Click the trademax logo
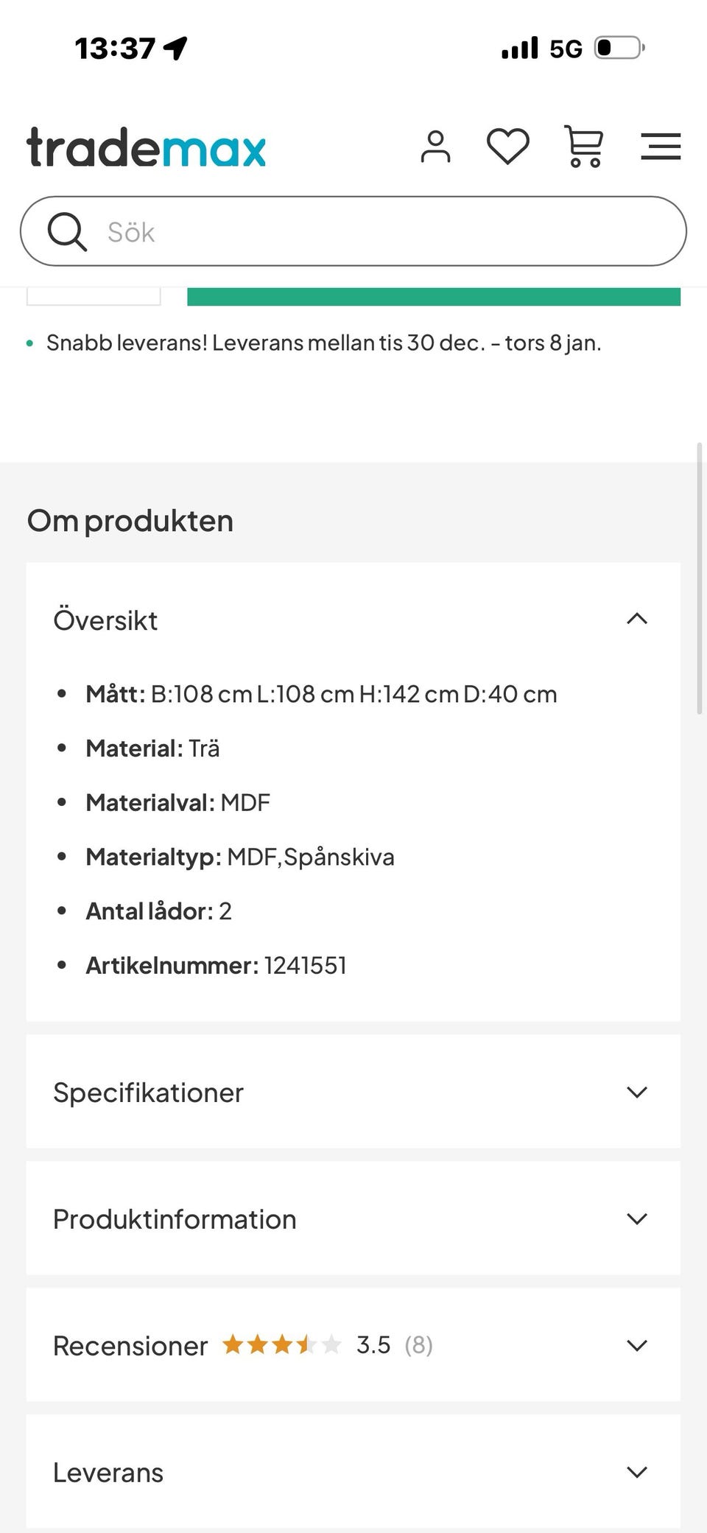 (x=146, y=147)
